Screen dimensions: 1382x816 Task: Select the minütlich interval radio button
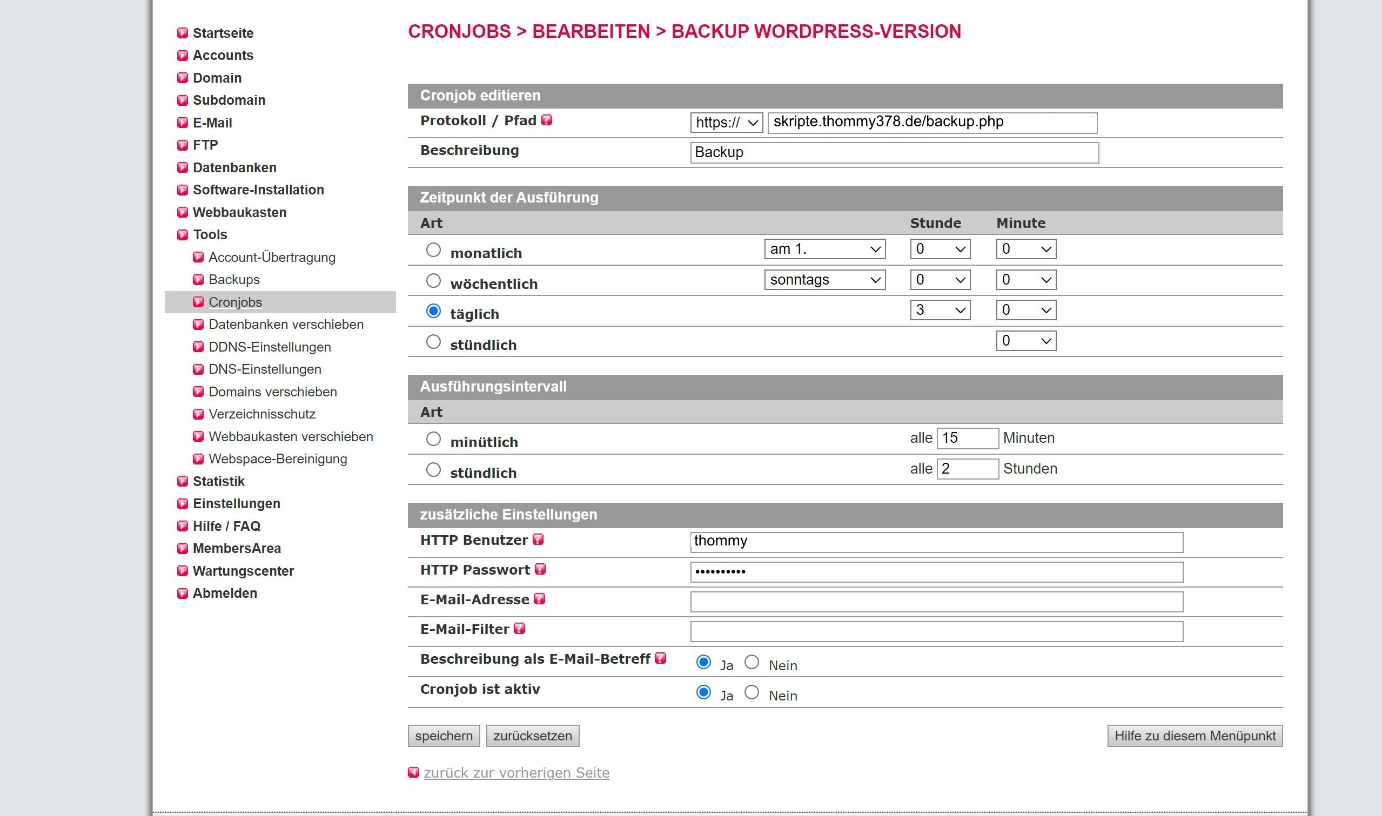click(433, 439)
